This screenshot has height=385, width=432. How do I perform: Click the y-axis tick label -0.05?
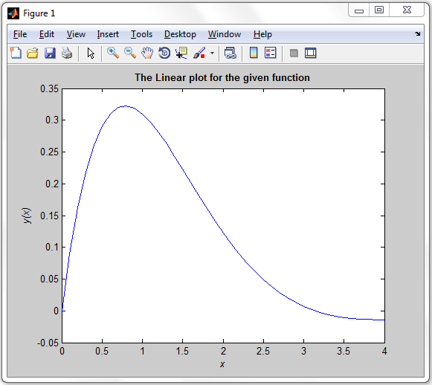click(x=48, y=343)
